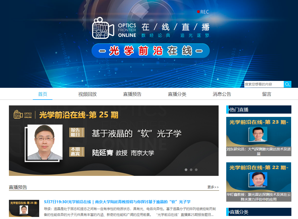Open the 第 22 期 hot live thumbnail
Image resolution: width=298 pixels, height=219 pixels.
pos(259,177)
